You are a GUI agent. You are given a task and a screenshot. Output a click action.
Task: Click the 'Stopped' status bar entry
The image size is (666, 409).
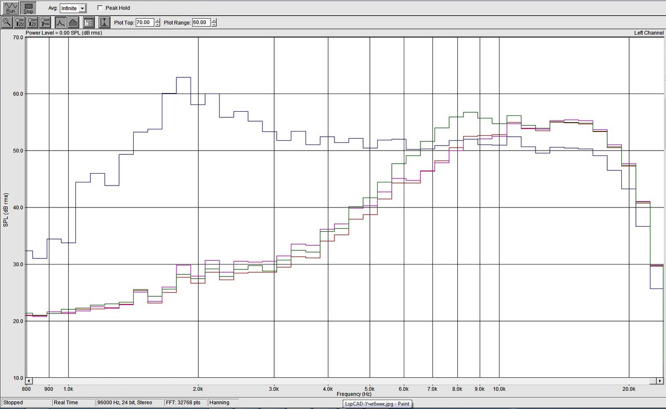(x=25, y=402)
